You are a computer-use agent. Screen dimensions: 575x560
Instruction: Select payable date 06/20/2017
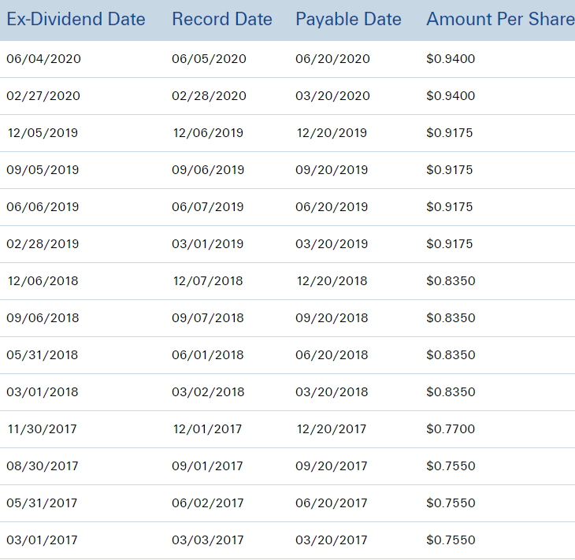click(x=332, y=503)
